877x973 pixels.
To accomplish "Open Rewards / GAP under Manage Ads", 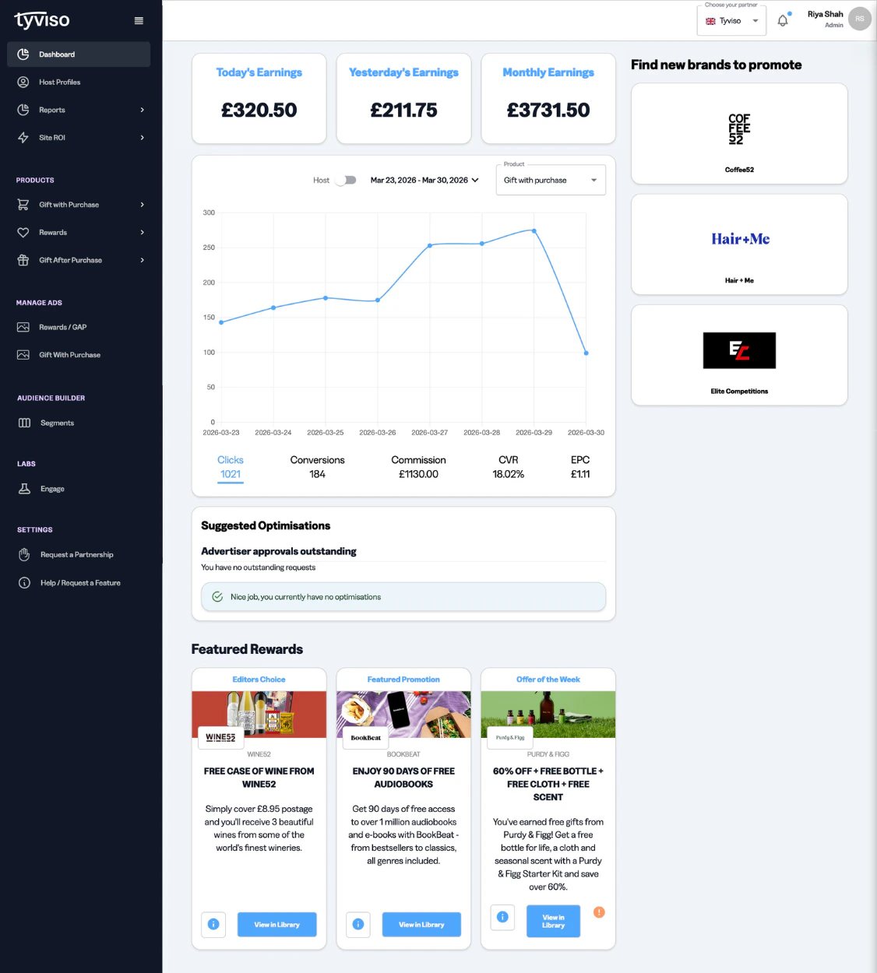I will click(64, 326).
